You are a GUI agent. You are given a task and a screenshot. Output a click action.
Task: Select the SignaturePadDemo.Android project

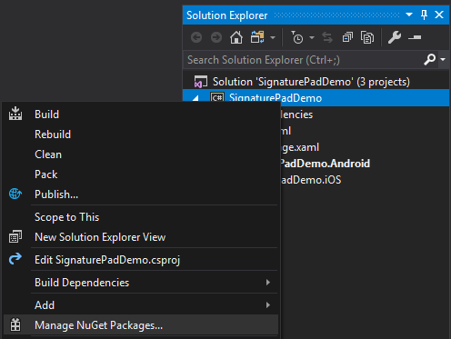(325, 164)
